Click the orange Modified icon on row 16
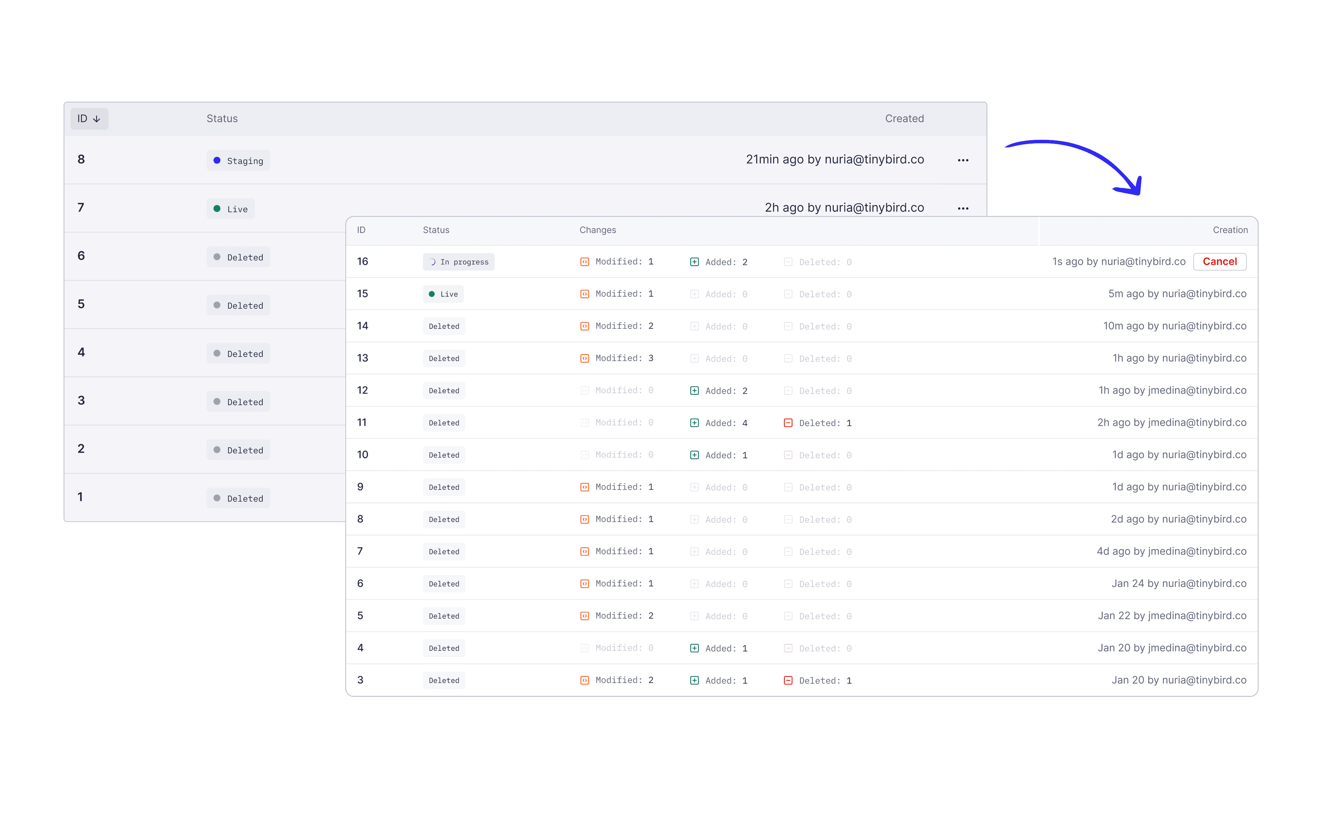 (x=585, y=262)
